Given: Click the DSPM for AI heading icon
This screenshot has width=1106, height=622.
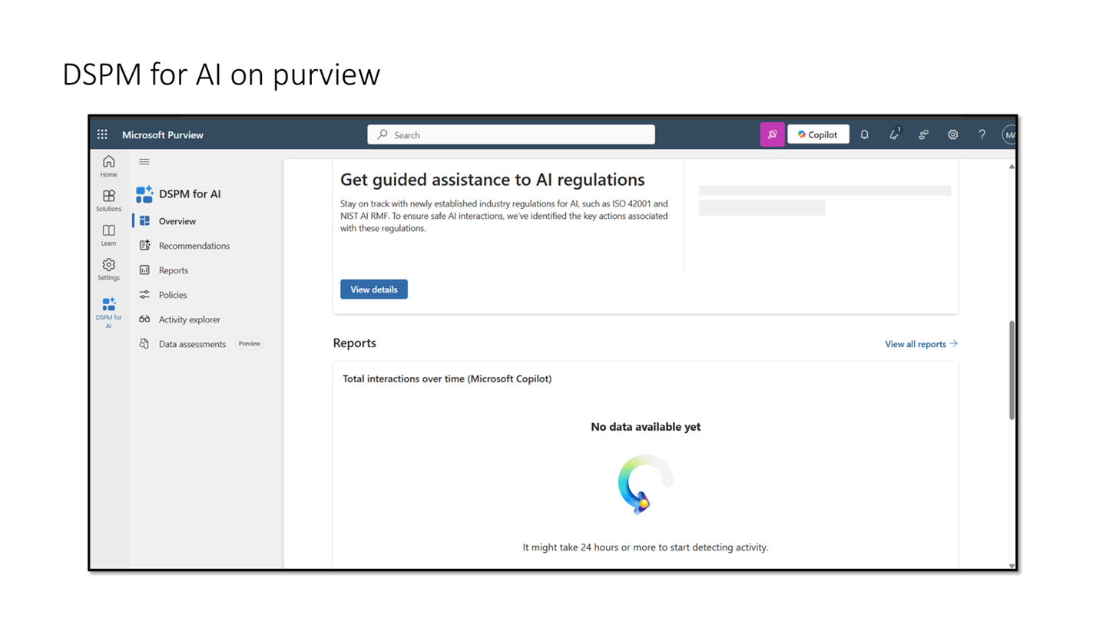Looking at the screenshot, I should click(x=144, y=194).
